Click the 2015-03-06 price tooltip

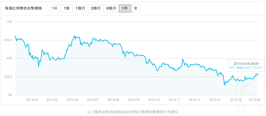coord(246,65)
